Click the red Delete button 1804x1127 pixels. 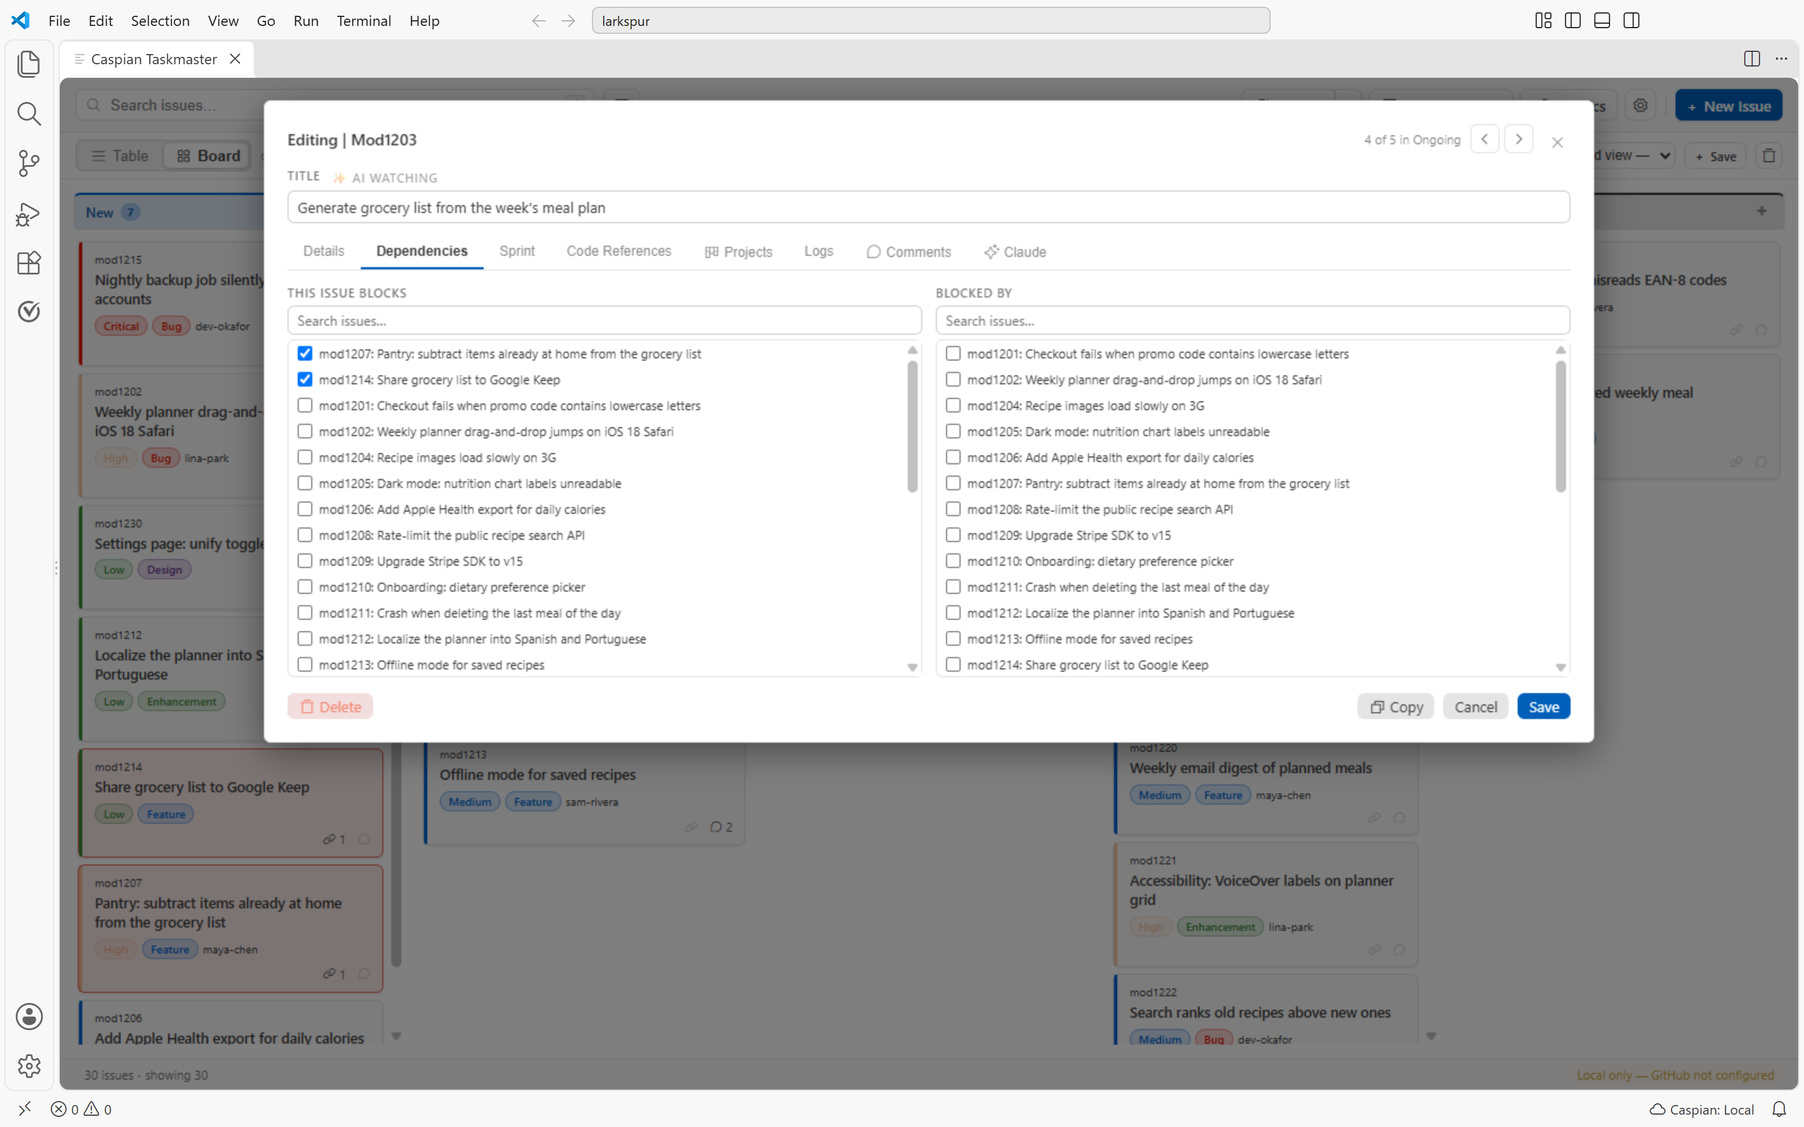(x=330, y=707)
